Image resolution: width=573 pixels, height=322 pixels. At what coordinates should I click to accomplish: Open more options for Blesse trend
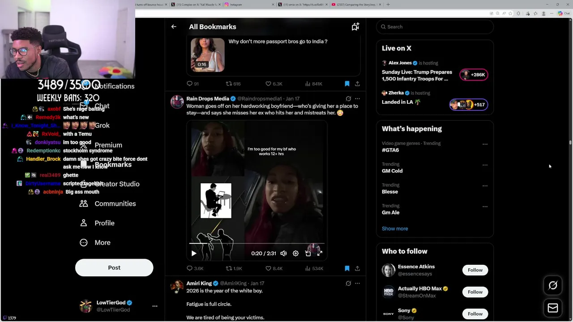tap(485, 186)
